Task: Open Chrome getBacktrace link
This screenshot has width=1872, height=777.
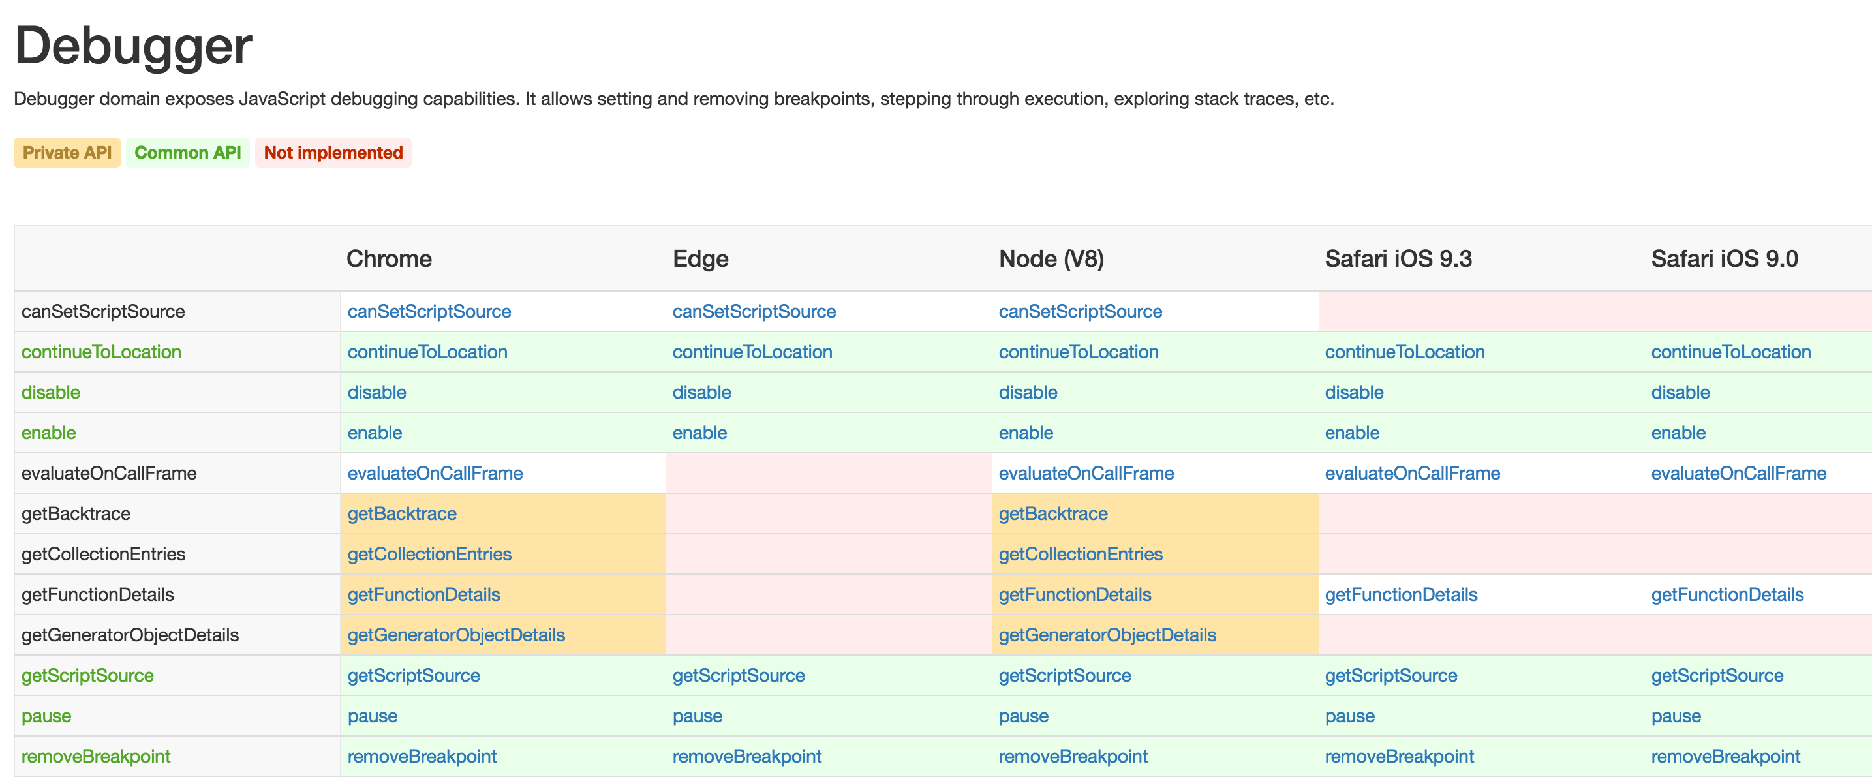Action: pyautogui.click(x=402, y=514)
